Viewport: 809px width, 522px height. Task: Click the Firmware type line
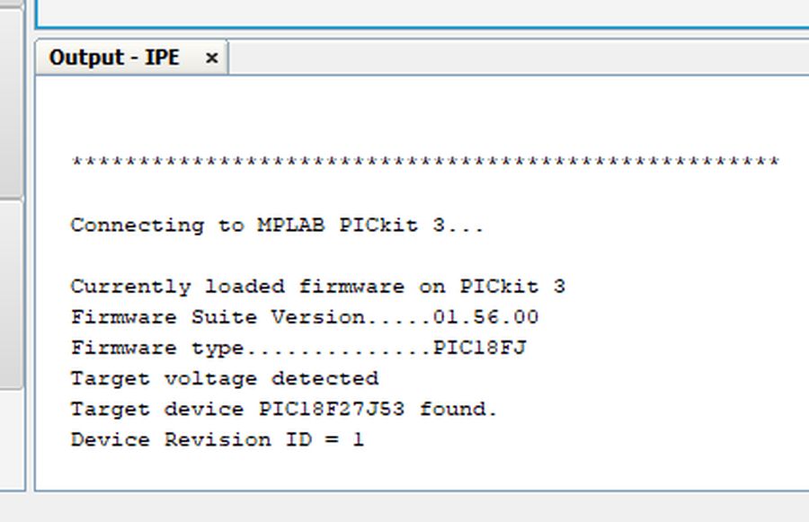pyautogui.click(x=298, y=348)
